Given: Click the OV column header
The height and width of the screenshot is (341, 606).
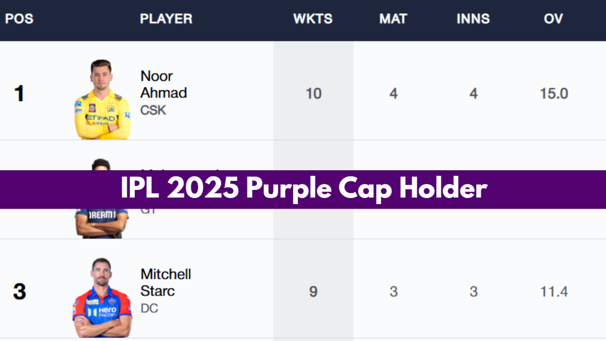Looking at the screenshot, I should tap(553, 19).
